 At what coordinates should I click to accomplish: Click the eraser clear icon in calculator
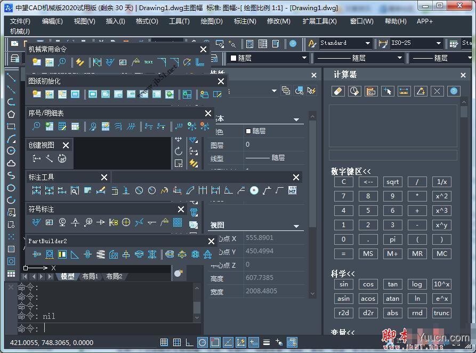point(338,91)
